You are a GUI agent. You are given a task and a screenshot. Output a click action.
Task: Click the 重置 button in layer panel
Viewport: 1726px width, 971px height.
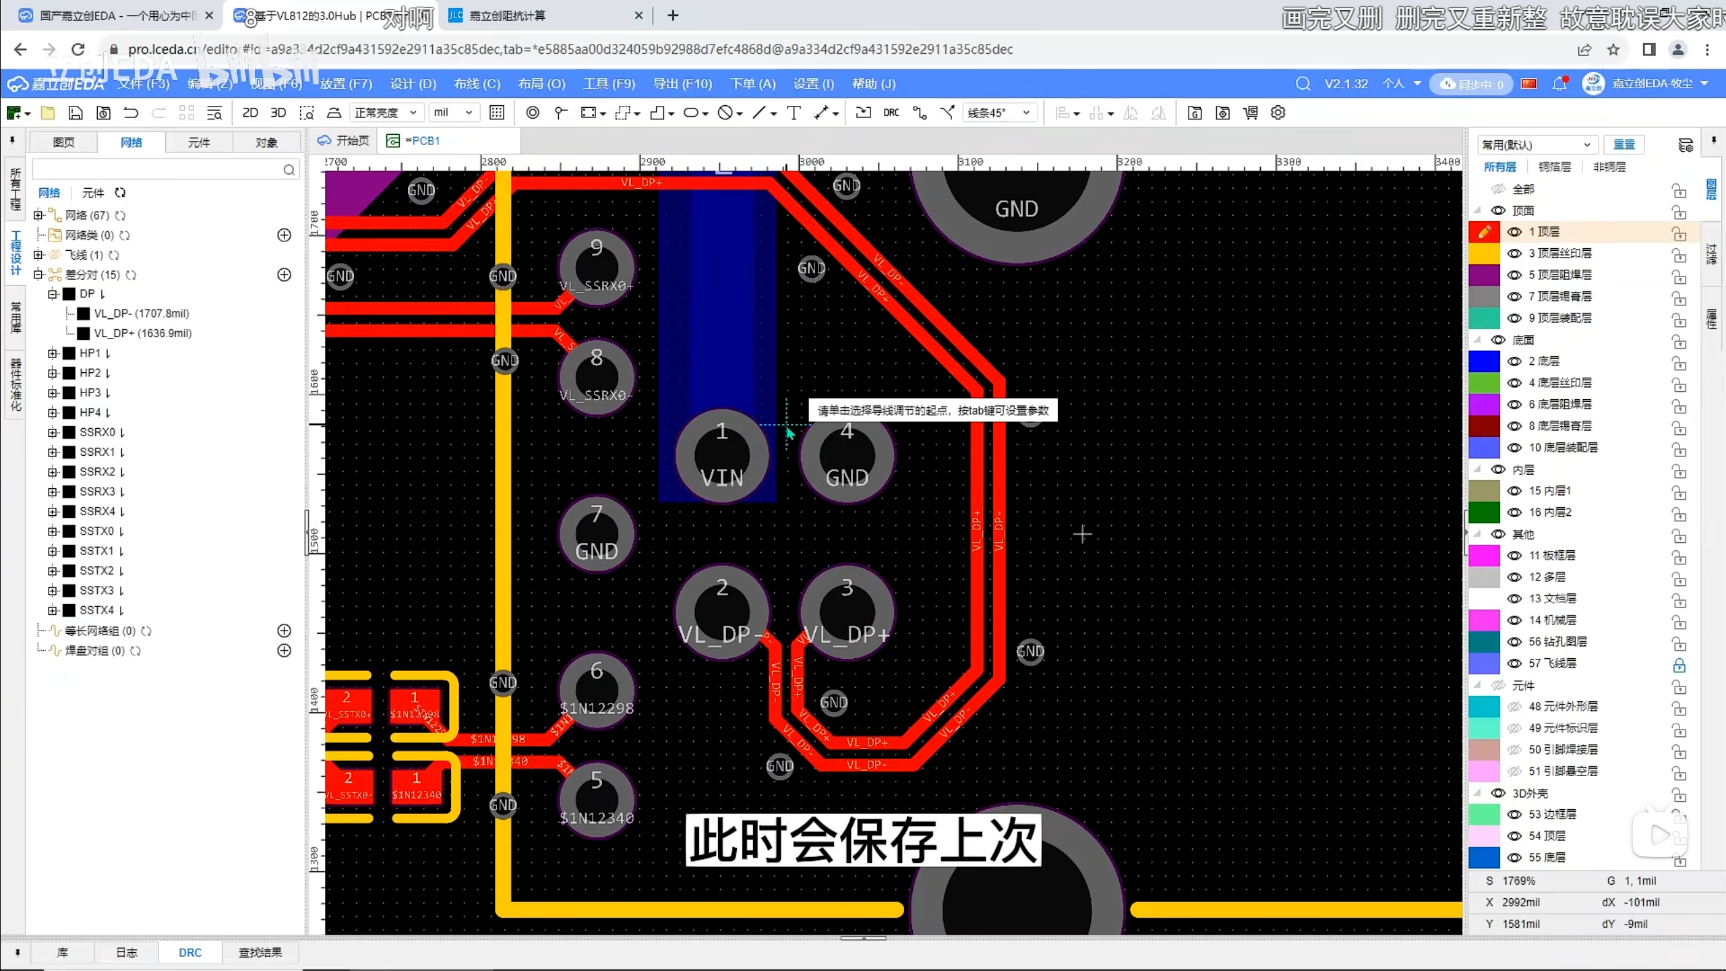coord(1624,144)
